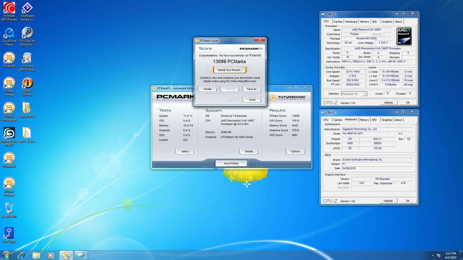Open SYSmark 2007 Preview installer icon

tap(27, 62)
